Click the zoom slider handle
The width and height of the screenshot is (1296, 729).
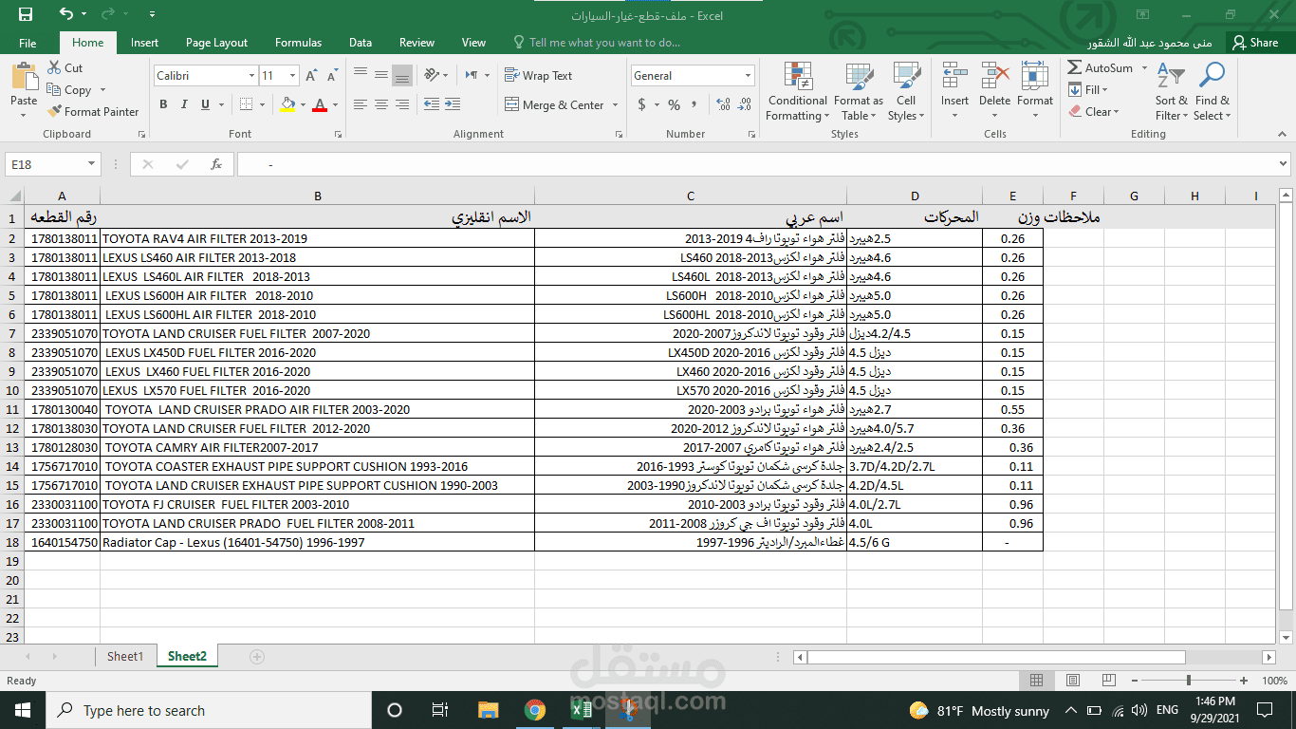click(1189, 681)
